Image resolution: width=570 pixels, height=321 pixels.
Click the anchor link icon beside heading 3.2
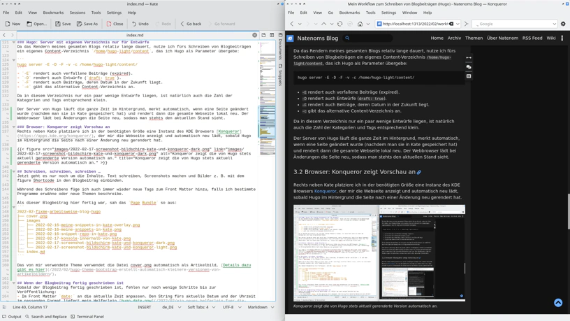pyautogui.click(x=419, y=172)
